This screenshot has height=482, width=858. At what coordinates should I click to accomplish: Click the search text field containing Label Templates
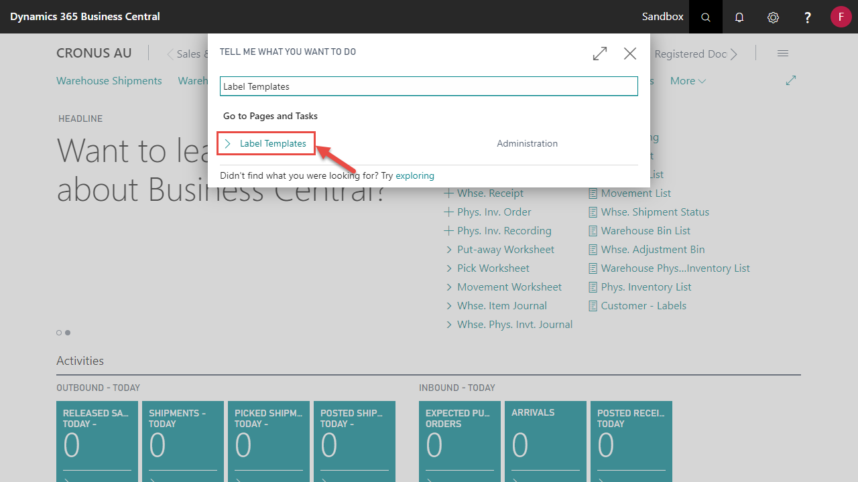[x=429, y=86]
